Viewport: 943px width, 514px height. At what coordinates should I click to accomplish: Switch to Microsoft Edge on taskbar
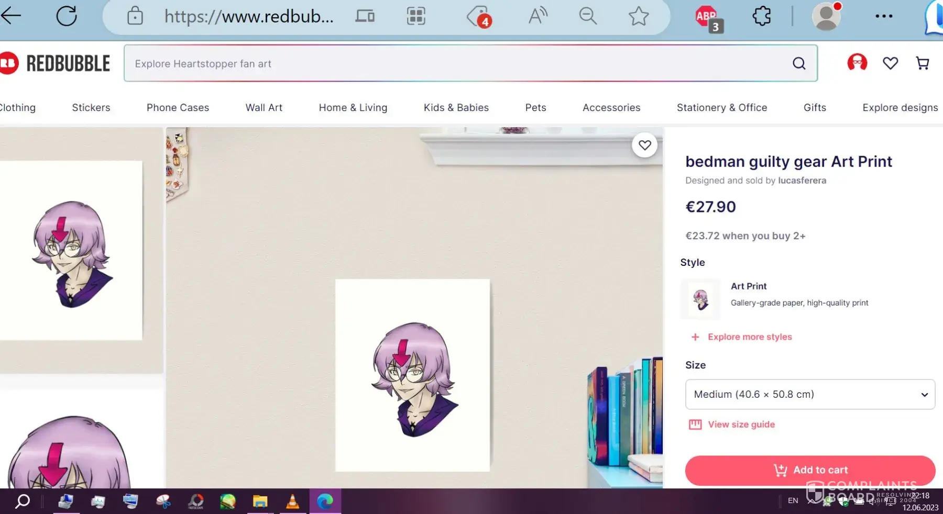[x=325, y=501]
